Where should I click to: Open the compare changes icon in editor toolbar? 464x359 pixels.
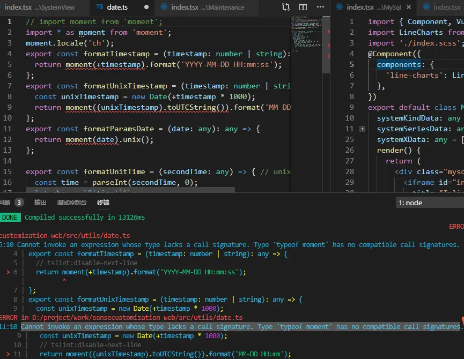(x=285, y=7)
